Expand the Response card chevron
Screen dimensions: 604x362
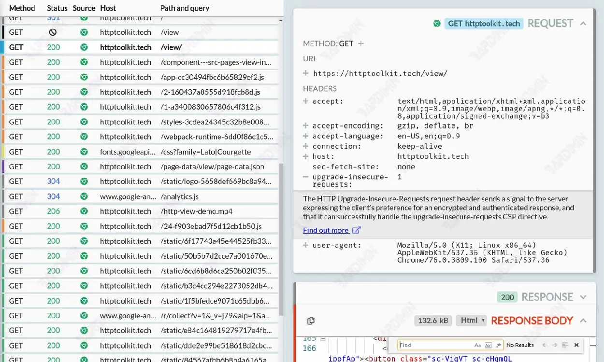pos(583,297)
